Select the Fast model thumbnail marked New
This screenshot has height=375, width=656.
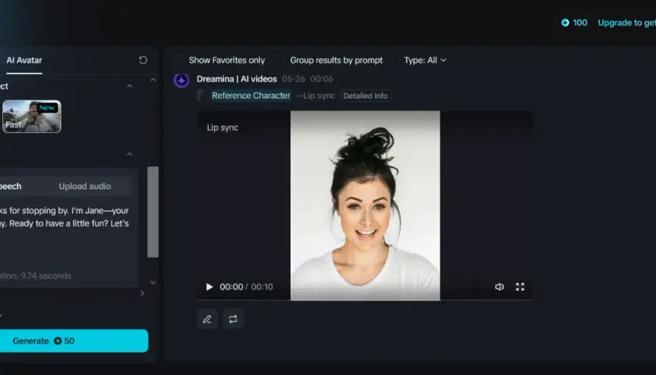coord(32,116)
